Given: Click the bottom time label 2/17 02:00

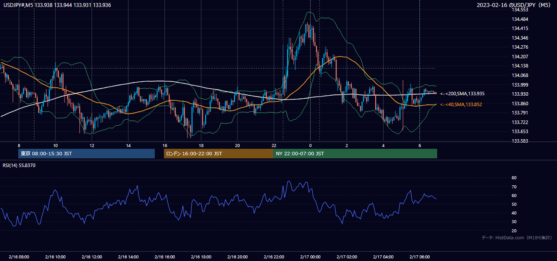Looking at the screenshot, I should pyautogui.click(x=346, y=257).
